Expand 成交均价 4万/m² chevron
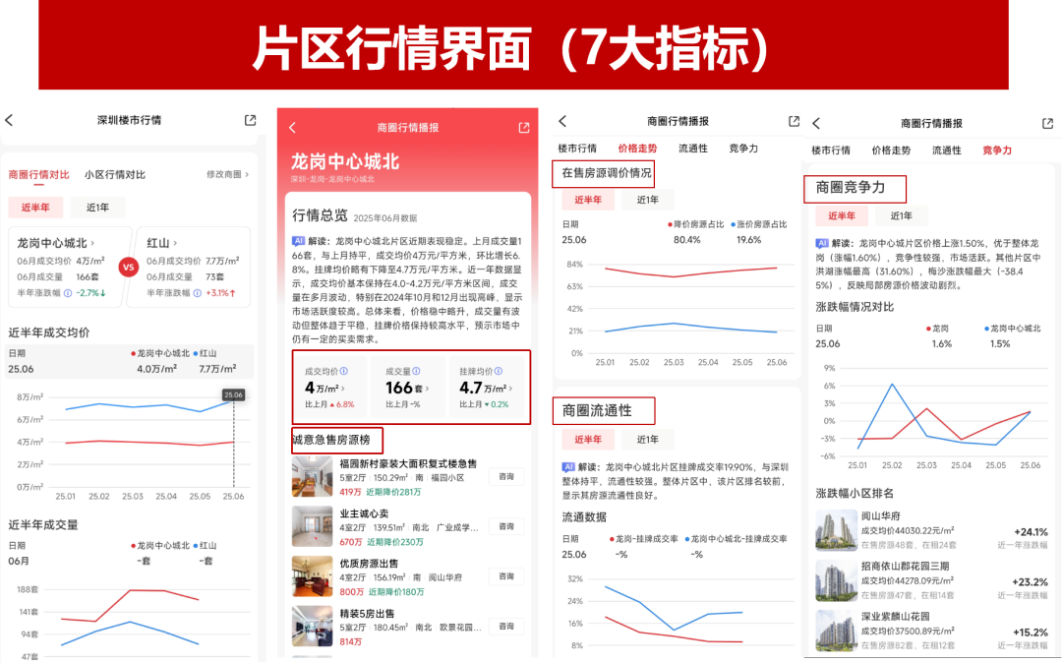 pyautogui.click(x=343, y=389)
